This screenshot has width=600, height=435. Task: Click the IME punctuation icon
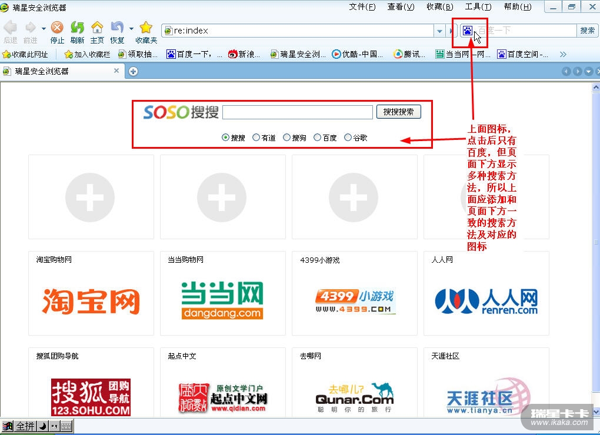click(x=54, y=426)
